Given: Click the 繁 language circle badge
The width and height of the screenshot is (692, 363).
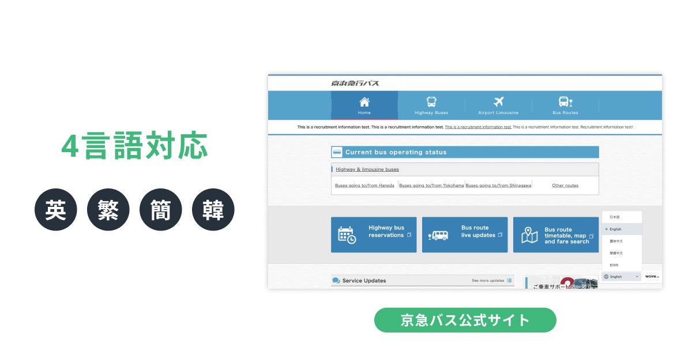Looking at the screenshot, I should [x=108, y=210].
